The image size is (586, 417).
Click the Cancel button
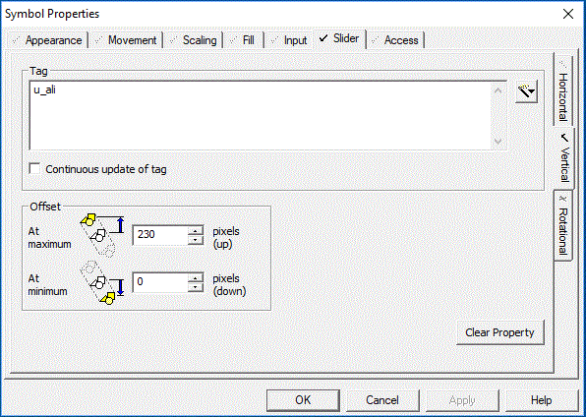point(382,400)
